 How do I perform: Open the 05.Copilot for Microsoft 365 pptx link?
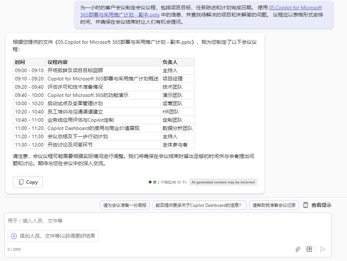click(x=201, y=11)
